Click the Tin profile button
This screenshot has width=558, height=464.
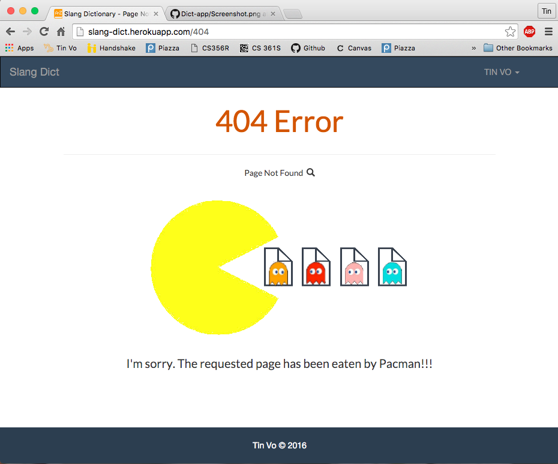tap(546, 11)
